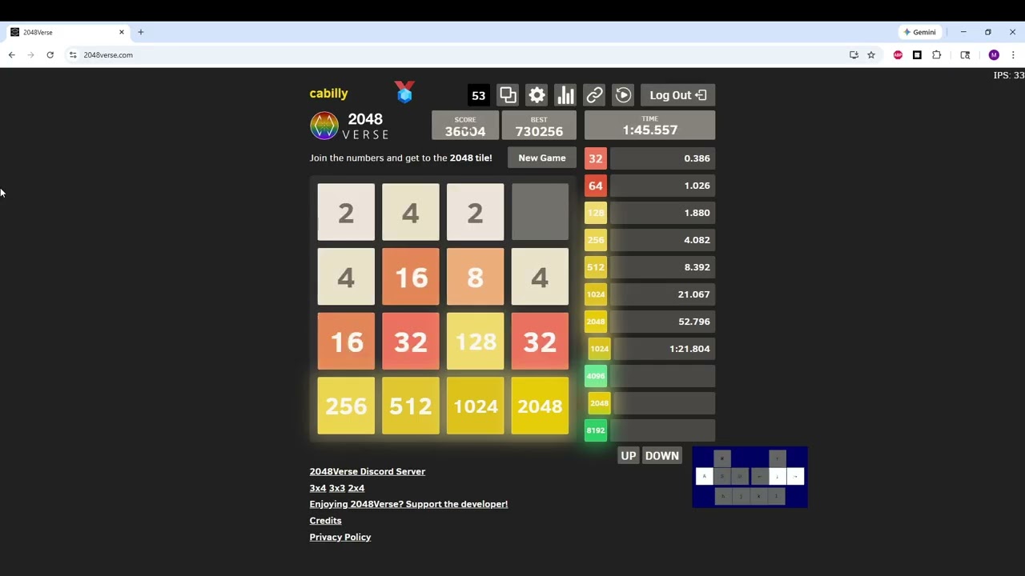Open the M profile avatar

(x=994, y=55)
